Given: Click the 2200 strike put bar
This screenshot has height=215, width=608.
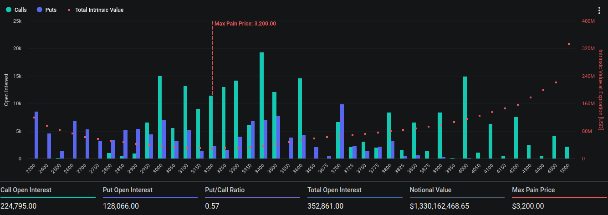Looking at the screenshot, I should point(36,135).
